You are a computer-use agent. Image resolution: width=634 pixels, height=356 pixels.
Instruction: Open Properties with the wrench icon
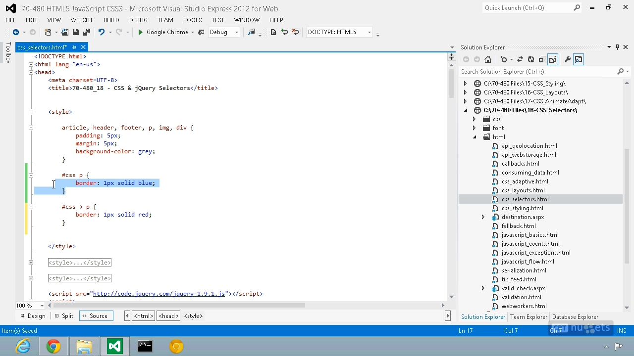[x=568, y=59]
